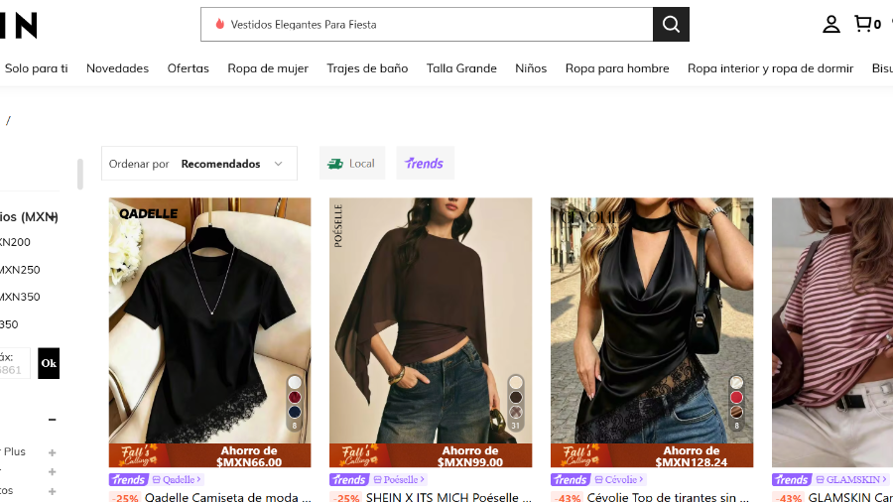
Task: Open Ropa de mujer menu
Action: pos(268,68)
